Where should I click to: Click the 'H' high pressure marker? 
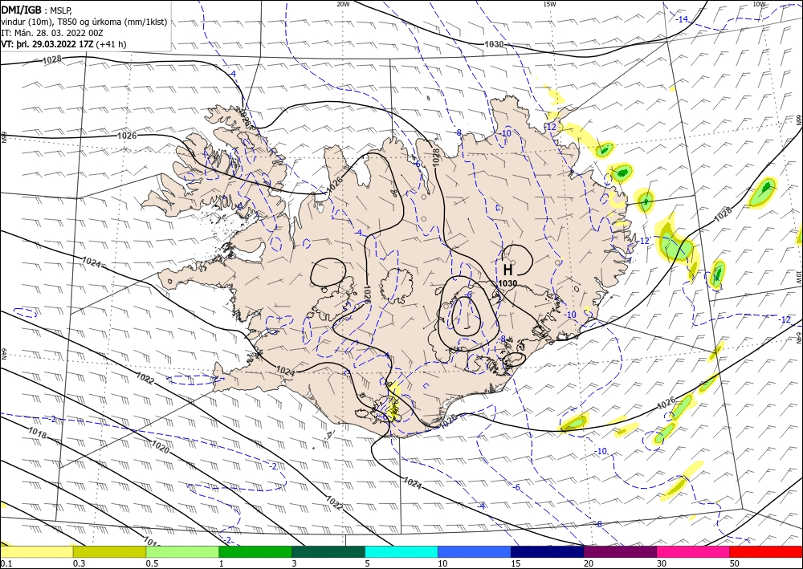(x=507, y=270)
